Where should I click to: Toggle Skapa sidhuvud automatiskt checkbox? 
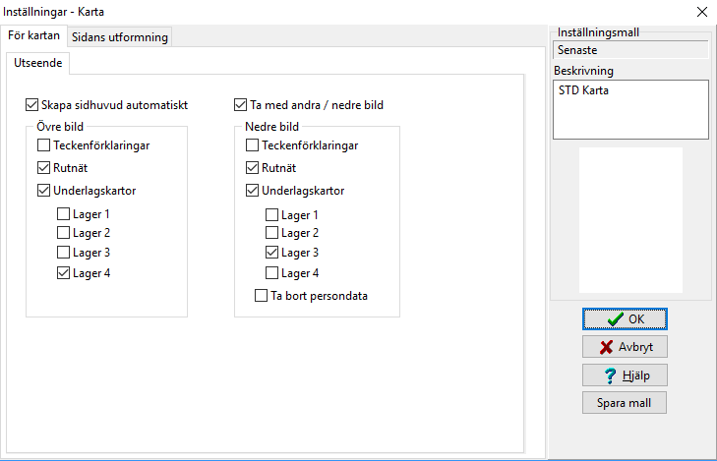31,105
